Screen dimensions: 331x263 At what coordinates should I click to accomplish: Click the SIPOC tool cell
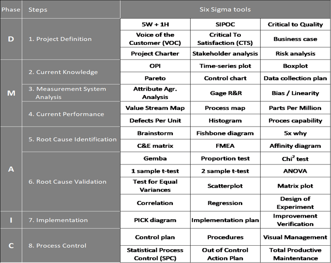225,25
